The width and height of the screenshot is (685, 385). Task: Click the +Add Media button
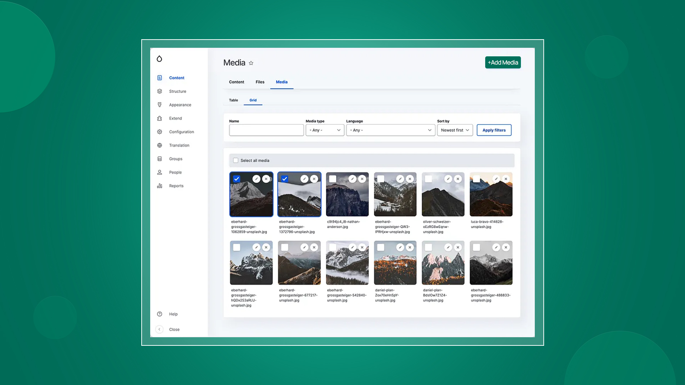503,62
